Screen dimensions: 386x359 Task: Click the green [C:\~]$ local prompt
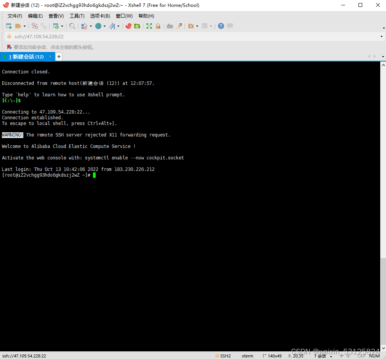[11, 101]
